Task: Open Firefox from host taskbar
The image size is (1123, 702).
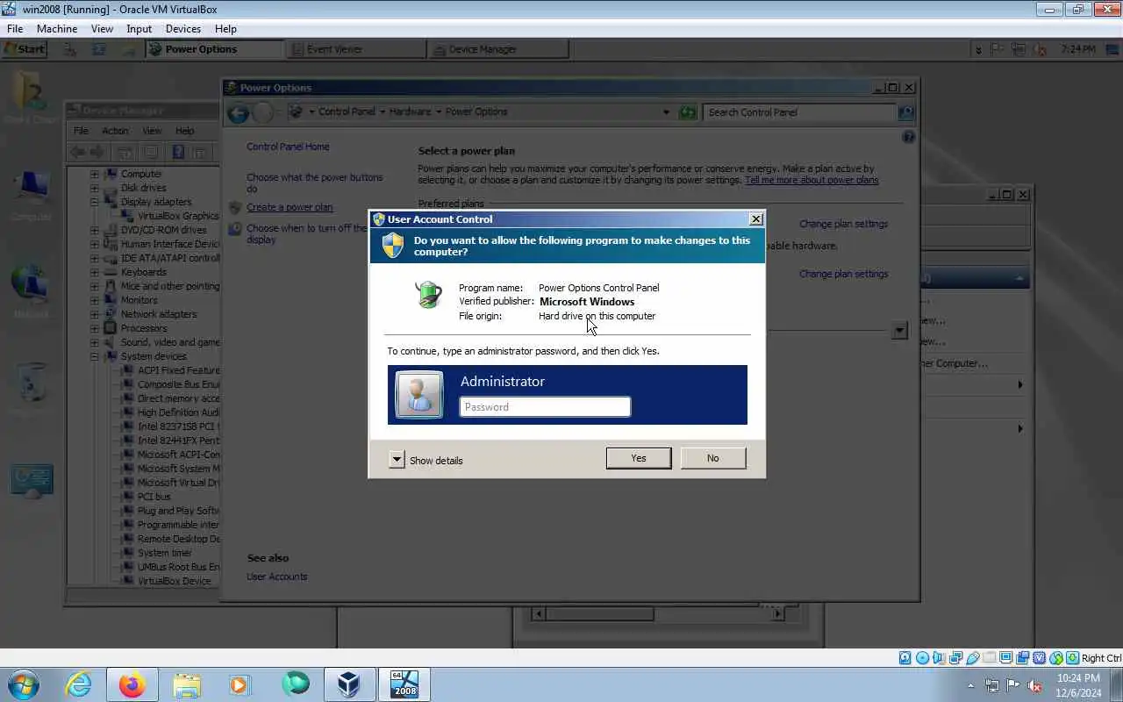Action: tap(132, 684)
